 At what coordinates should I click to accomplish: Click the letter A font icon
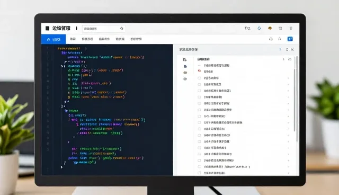(280, 39)
